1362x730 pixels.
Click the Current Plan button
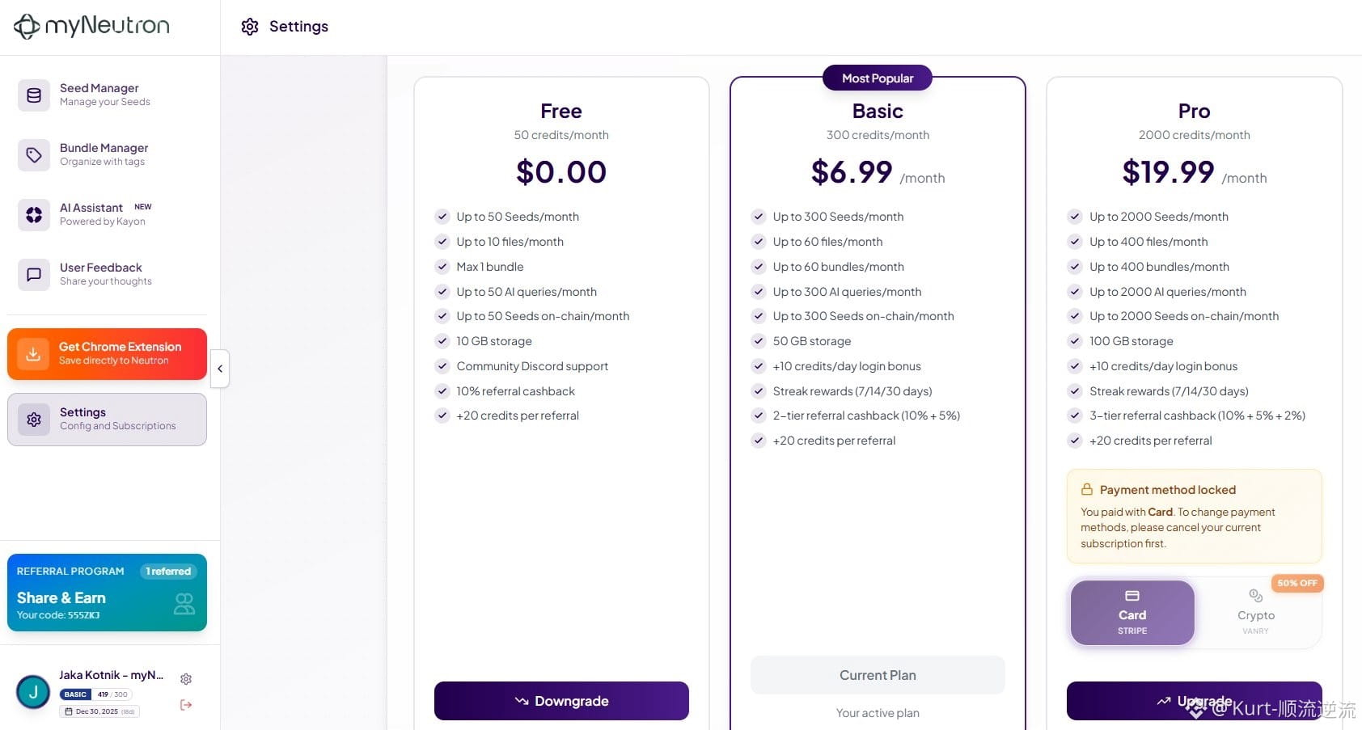[x=878, y=675]
